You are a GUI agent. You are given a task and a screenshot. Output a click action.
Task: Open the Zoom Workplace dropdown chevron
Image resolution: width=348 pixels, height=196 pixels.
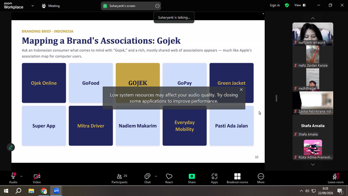33,6
